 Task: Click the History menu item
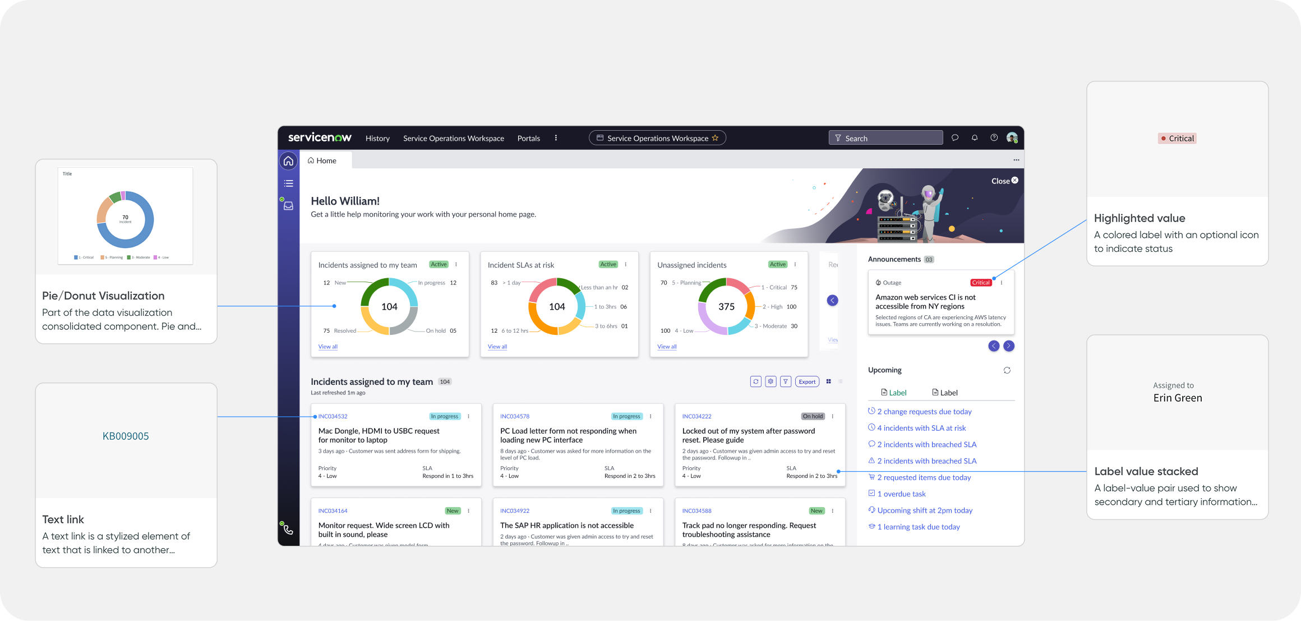[377, 139]
